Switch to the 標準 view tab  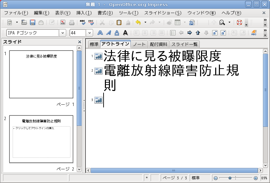[94, 44]
